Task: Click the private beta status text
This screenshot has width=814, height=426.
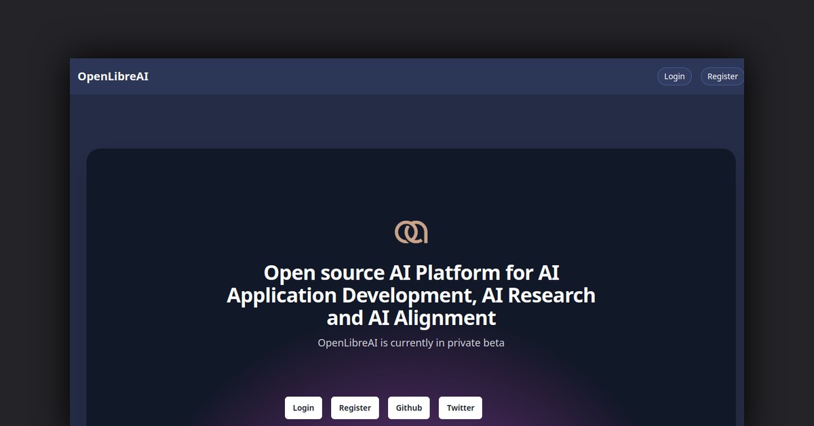Action: [411, 343]
